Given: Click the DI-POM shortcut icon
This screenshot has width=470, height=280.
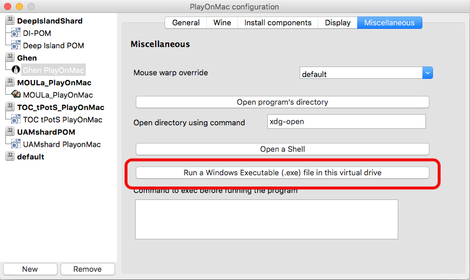Looking at the screenshot, I should pos(16,33).
